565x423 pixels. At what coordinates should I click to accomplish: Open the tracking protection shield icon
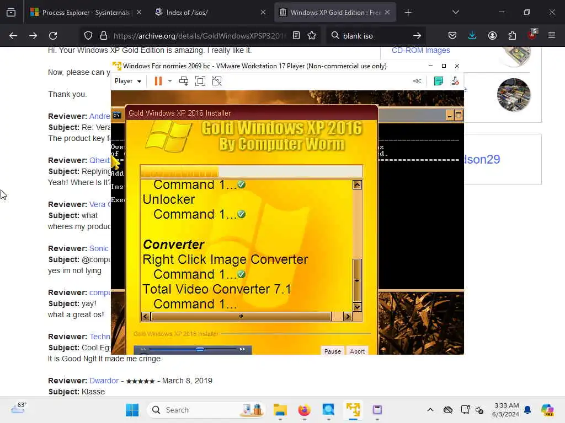click(88, 36)
